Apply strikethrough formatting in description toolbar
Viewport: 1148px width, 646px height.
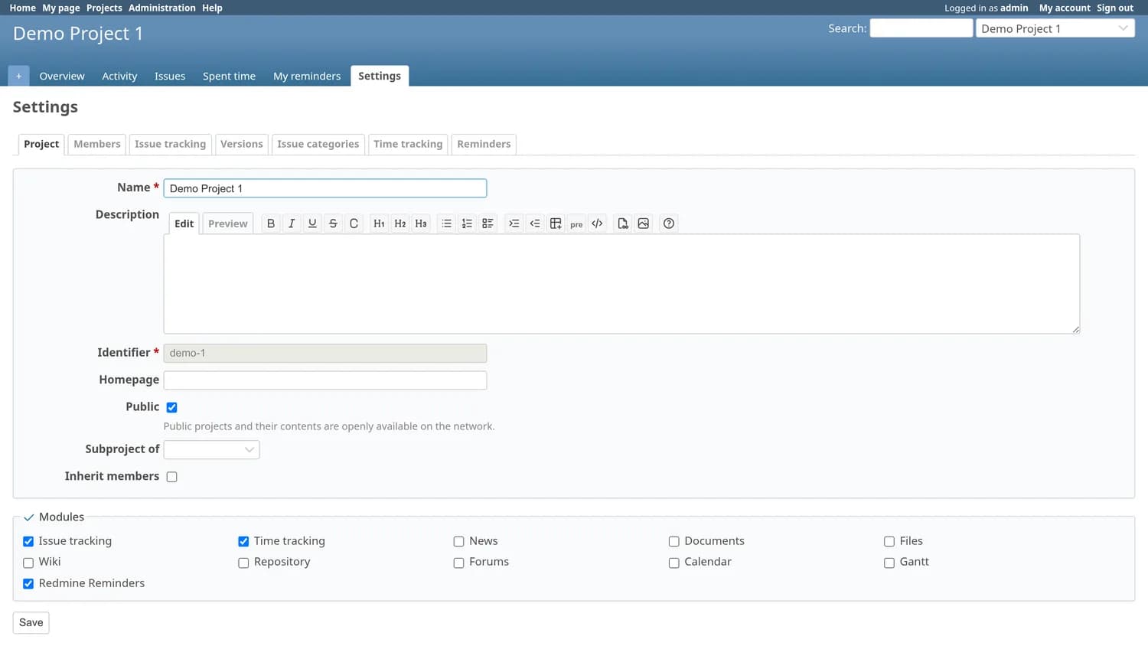tap(333, 223)
